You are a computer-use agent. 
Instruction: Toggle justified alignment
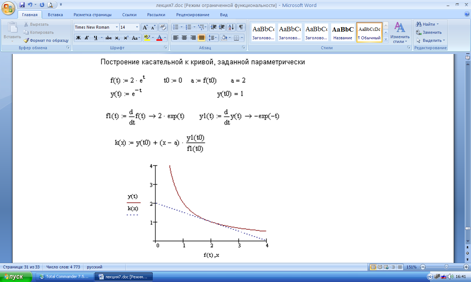[201, 38]
